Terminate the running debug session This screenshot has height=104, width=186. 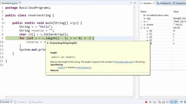coord(146,102)
